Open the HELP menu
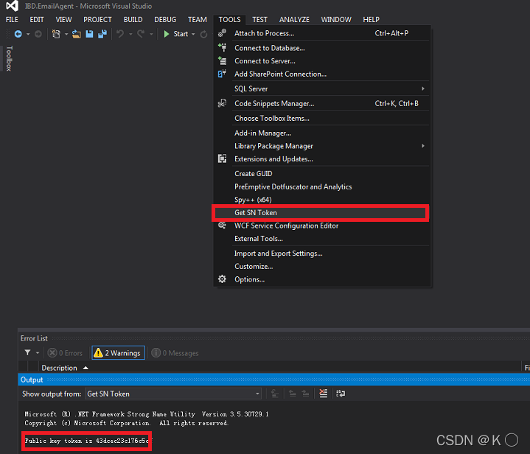Image resolution: width=530 pixels, height=454 pixels. click(371, 20)
